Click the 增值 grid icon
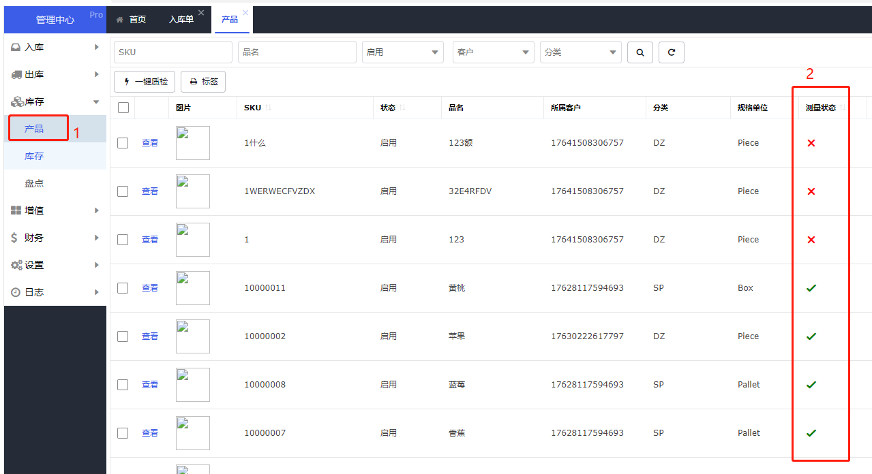Screen dimensions: 872x474 pyautogui.click(x=16, y=210)
